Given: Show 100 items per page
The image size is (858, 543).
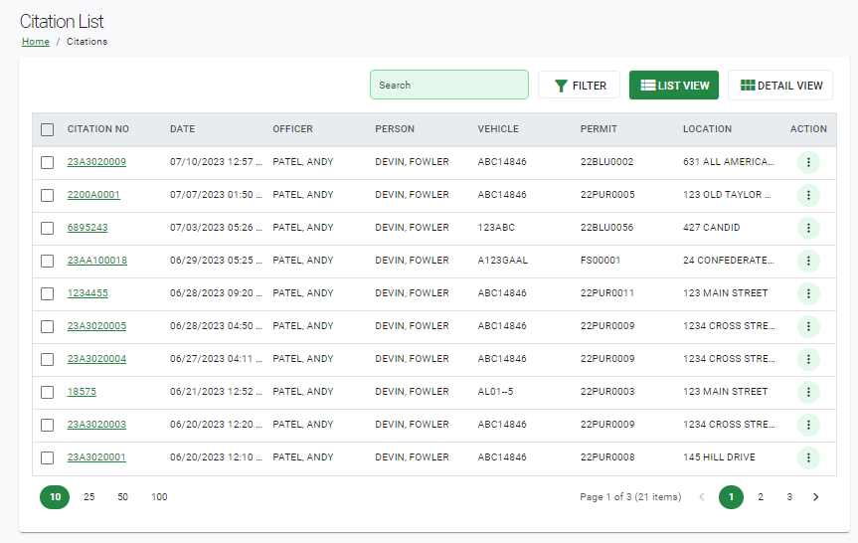Looking at the screenshot, I should (159, 497).
